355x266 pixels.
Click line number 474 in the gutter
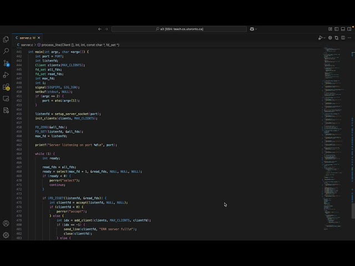click(x=19, y=198)
